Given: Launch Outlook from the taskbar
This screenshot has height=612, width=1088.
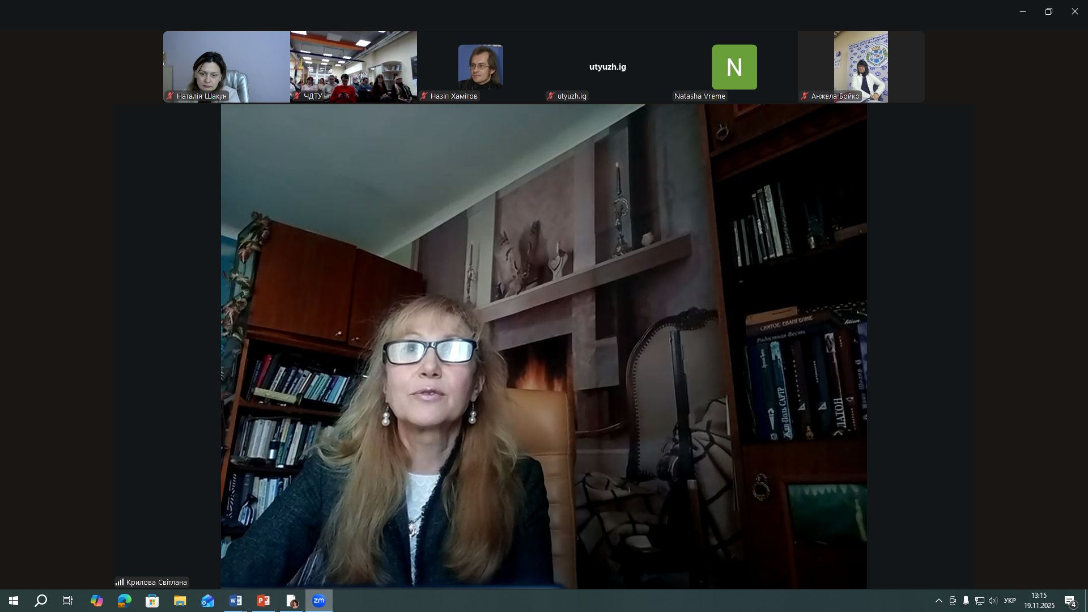Looking at the screenshot, I should tap(208, 601).
